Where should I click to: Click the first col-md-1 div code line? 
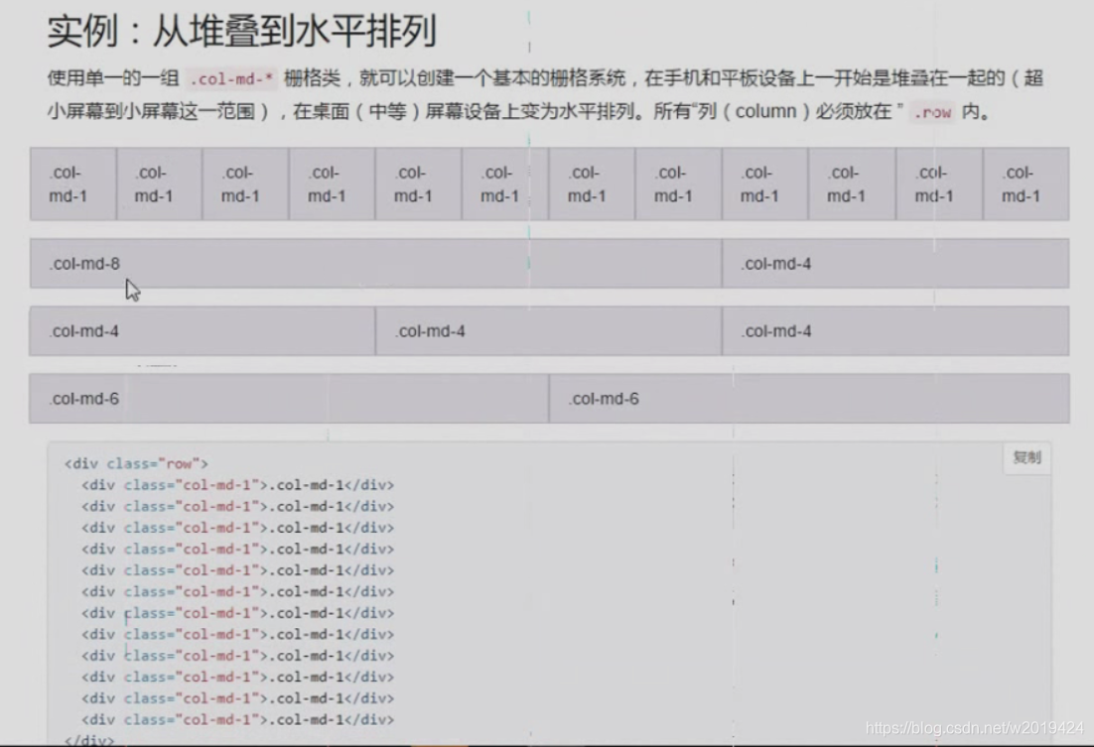tap(238, 485)
